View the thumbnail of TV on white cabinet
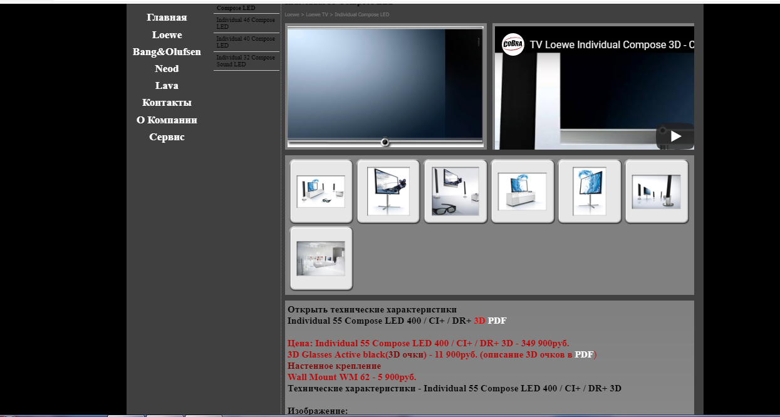This screenshot has width=780, height=417. [523, 191]
